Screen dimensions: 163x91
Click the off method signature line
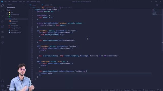point(58,46)
